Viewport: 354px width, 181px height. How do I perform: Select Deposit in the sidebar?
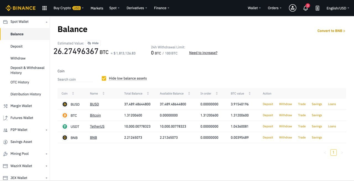tap(17, 46)
